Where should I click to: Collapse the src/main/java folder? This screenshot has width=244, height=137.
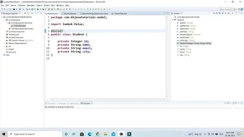(4, 20)
